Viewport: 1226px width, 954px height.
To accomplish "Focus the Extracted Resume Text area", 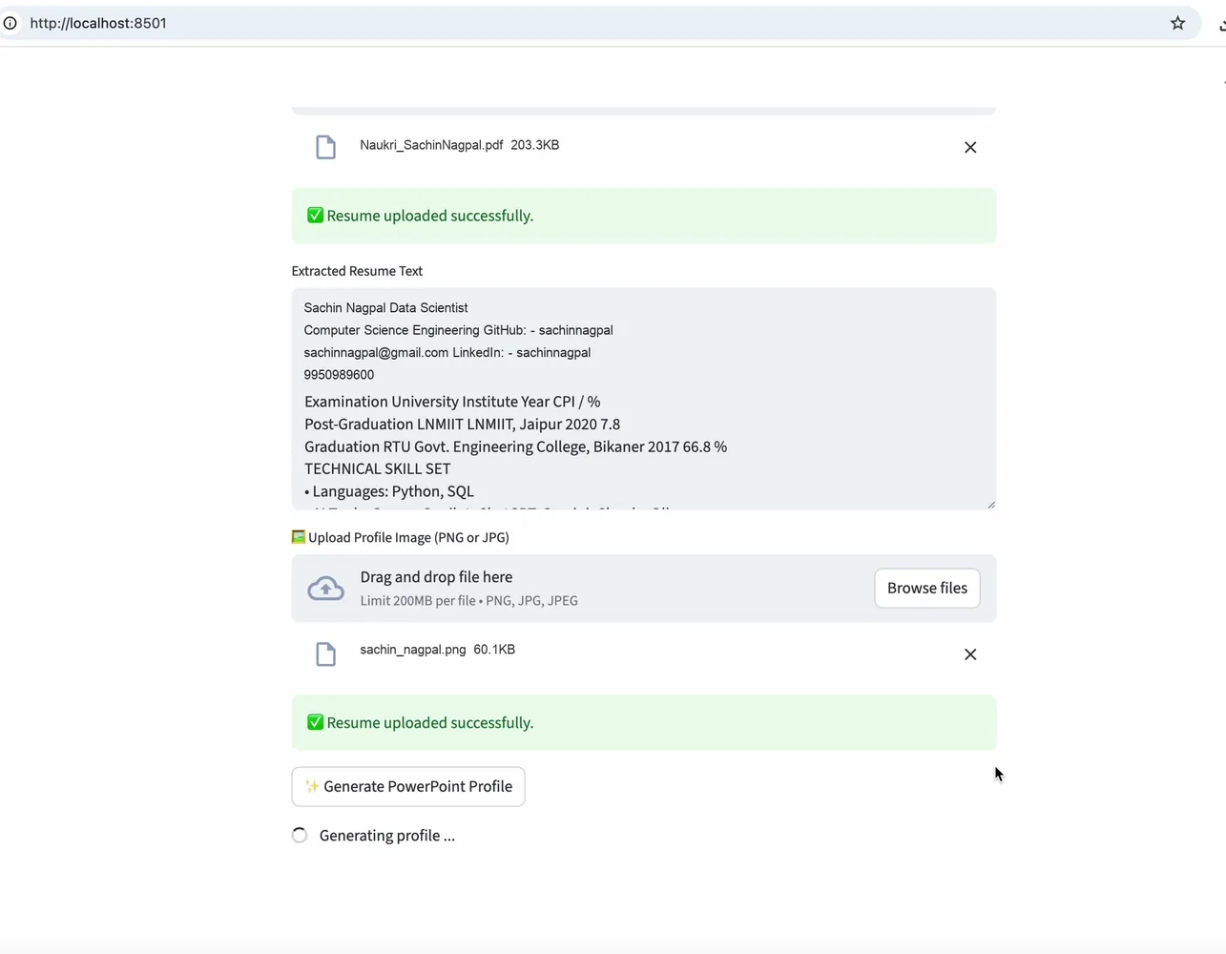I will pos(644,399).
